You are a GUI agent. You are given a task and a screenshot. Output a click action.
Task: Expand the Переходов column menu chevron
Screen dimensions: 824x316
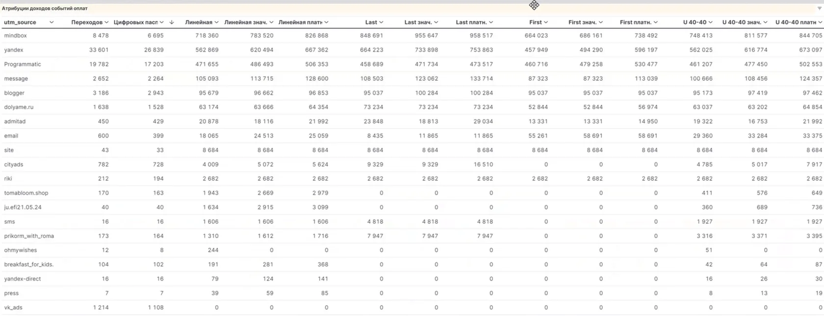click(106, 22)
